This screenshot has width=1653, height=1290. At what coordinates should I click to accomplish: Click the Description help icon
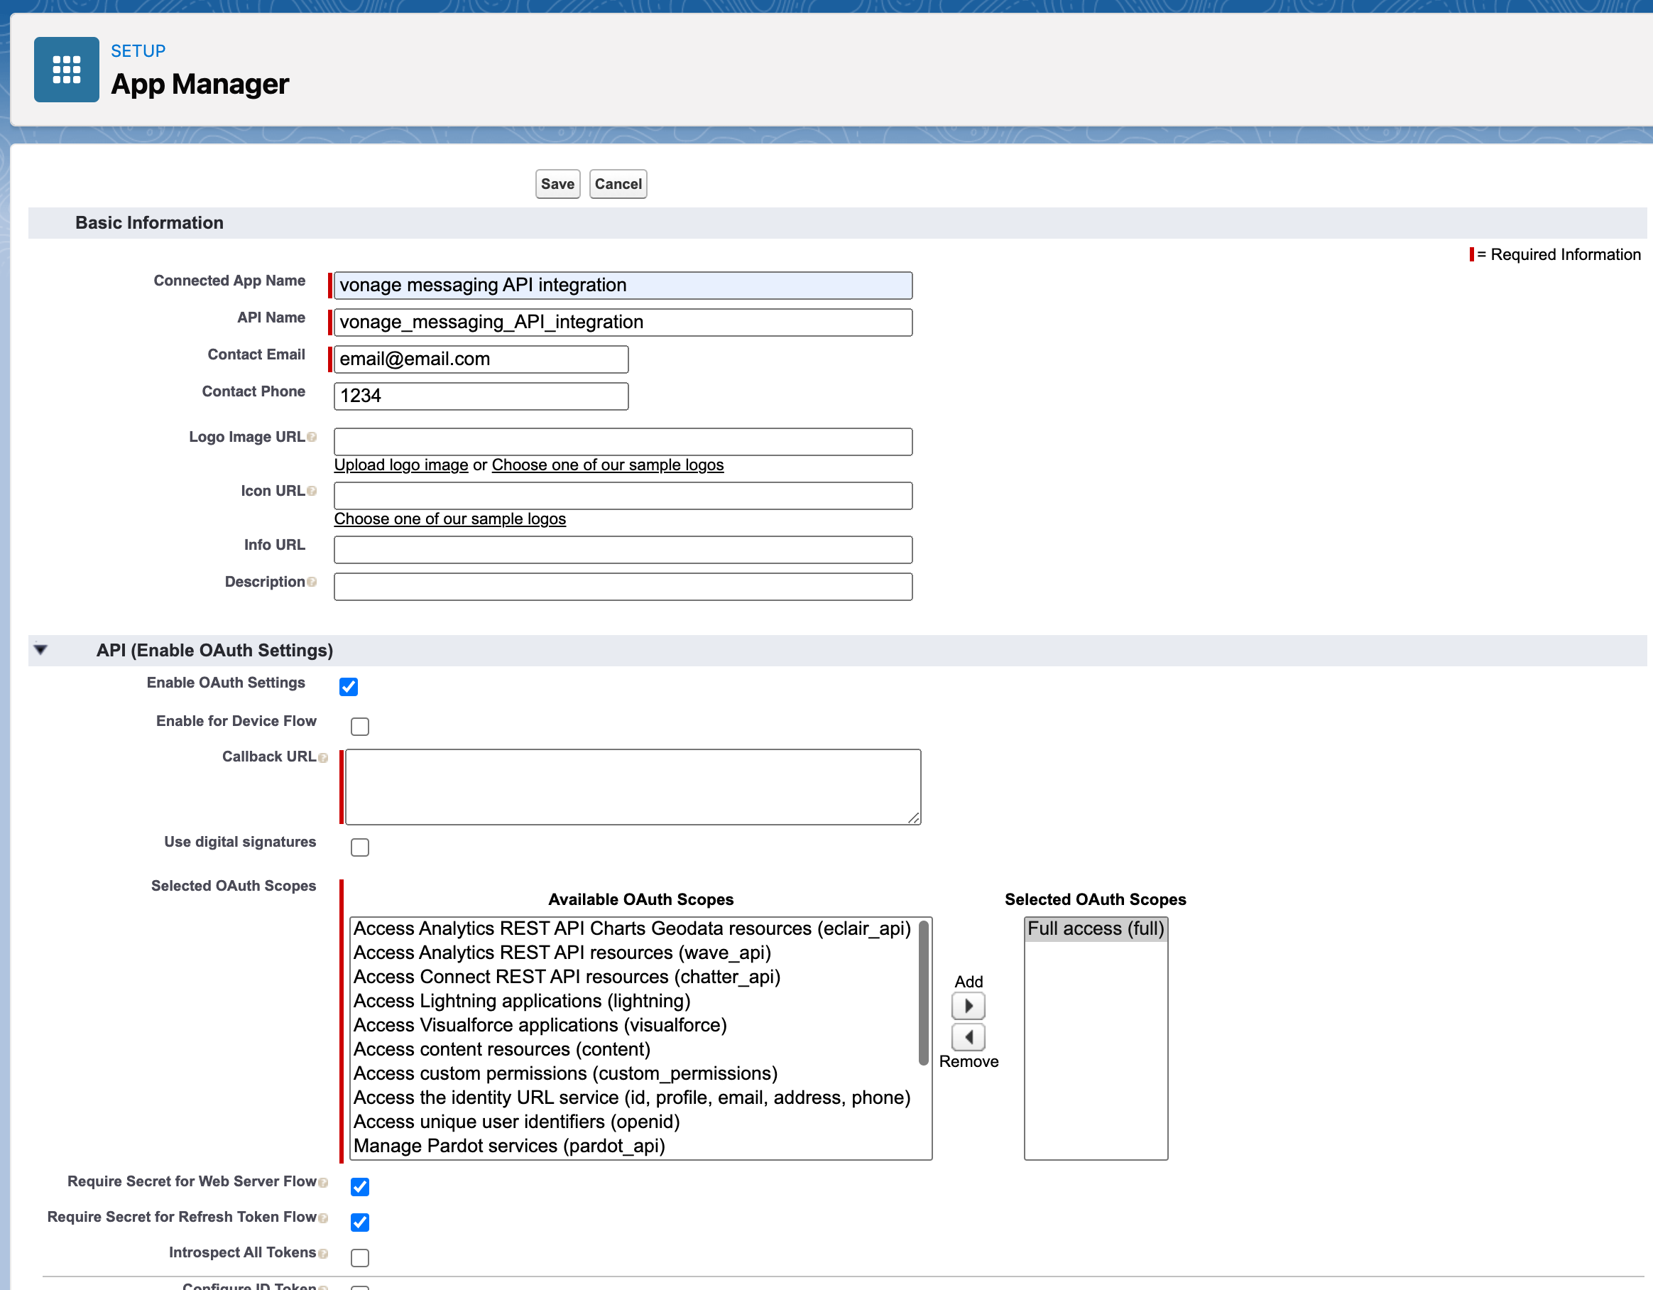[312, 582]
